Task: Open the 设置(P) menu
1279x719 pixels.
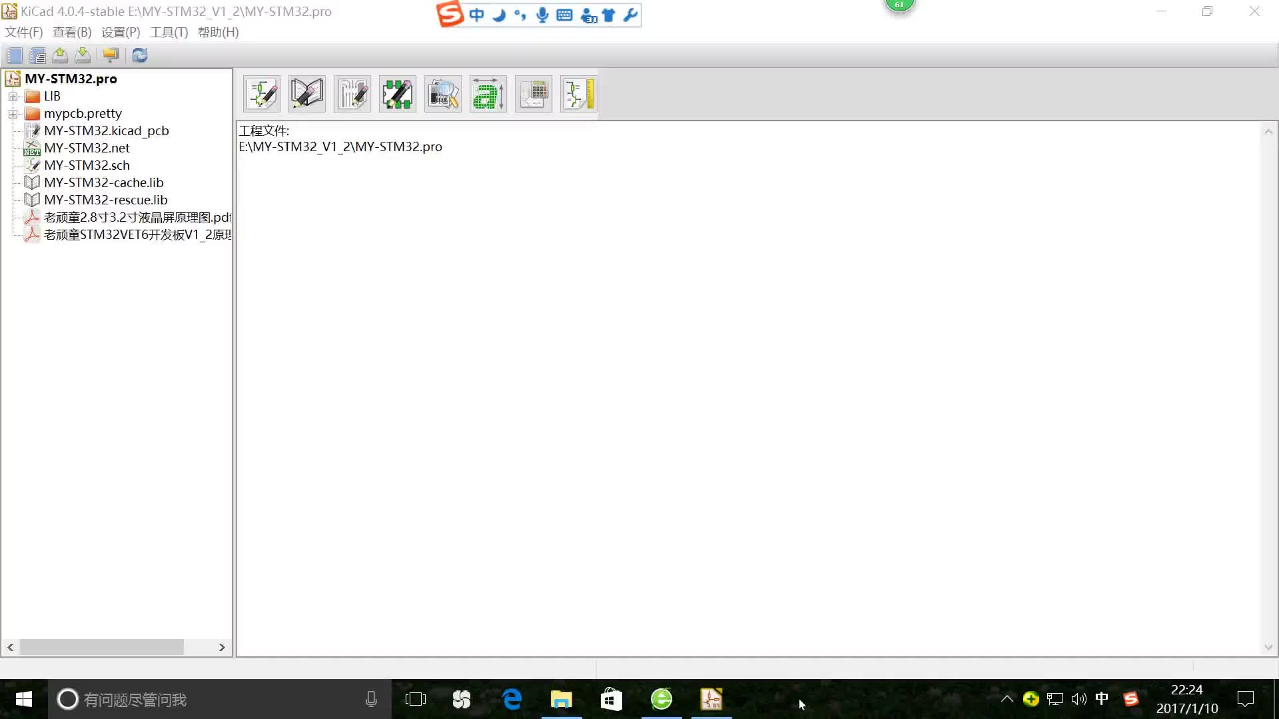Action: 121,32
